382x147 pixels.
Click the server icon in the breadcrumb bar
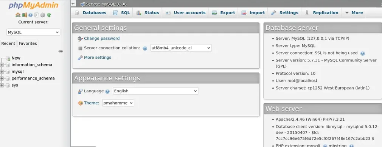(83, 5)
